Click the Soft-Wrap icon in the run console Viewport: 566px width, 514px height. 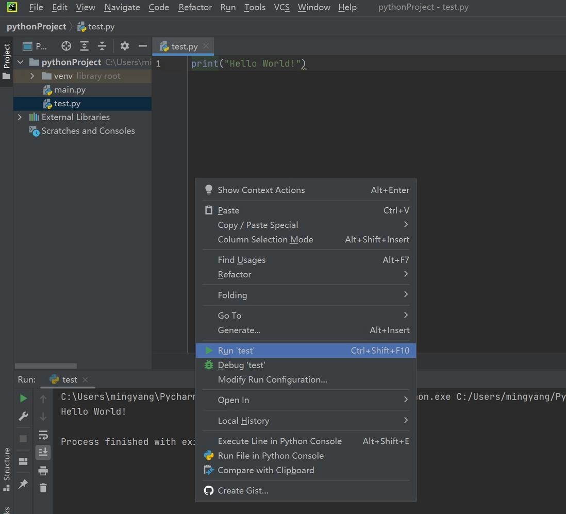click(x=43, y=434)
